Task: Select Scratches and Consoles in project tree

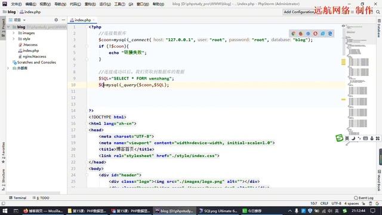Action: (x=34, y=62)
